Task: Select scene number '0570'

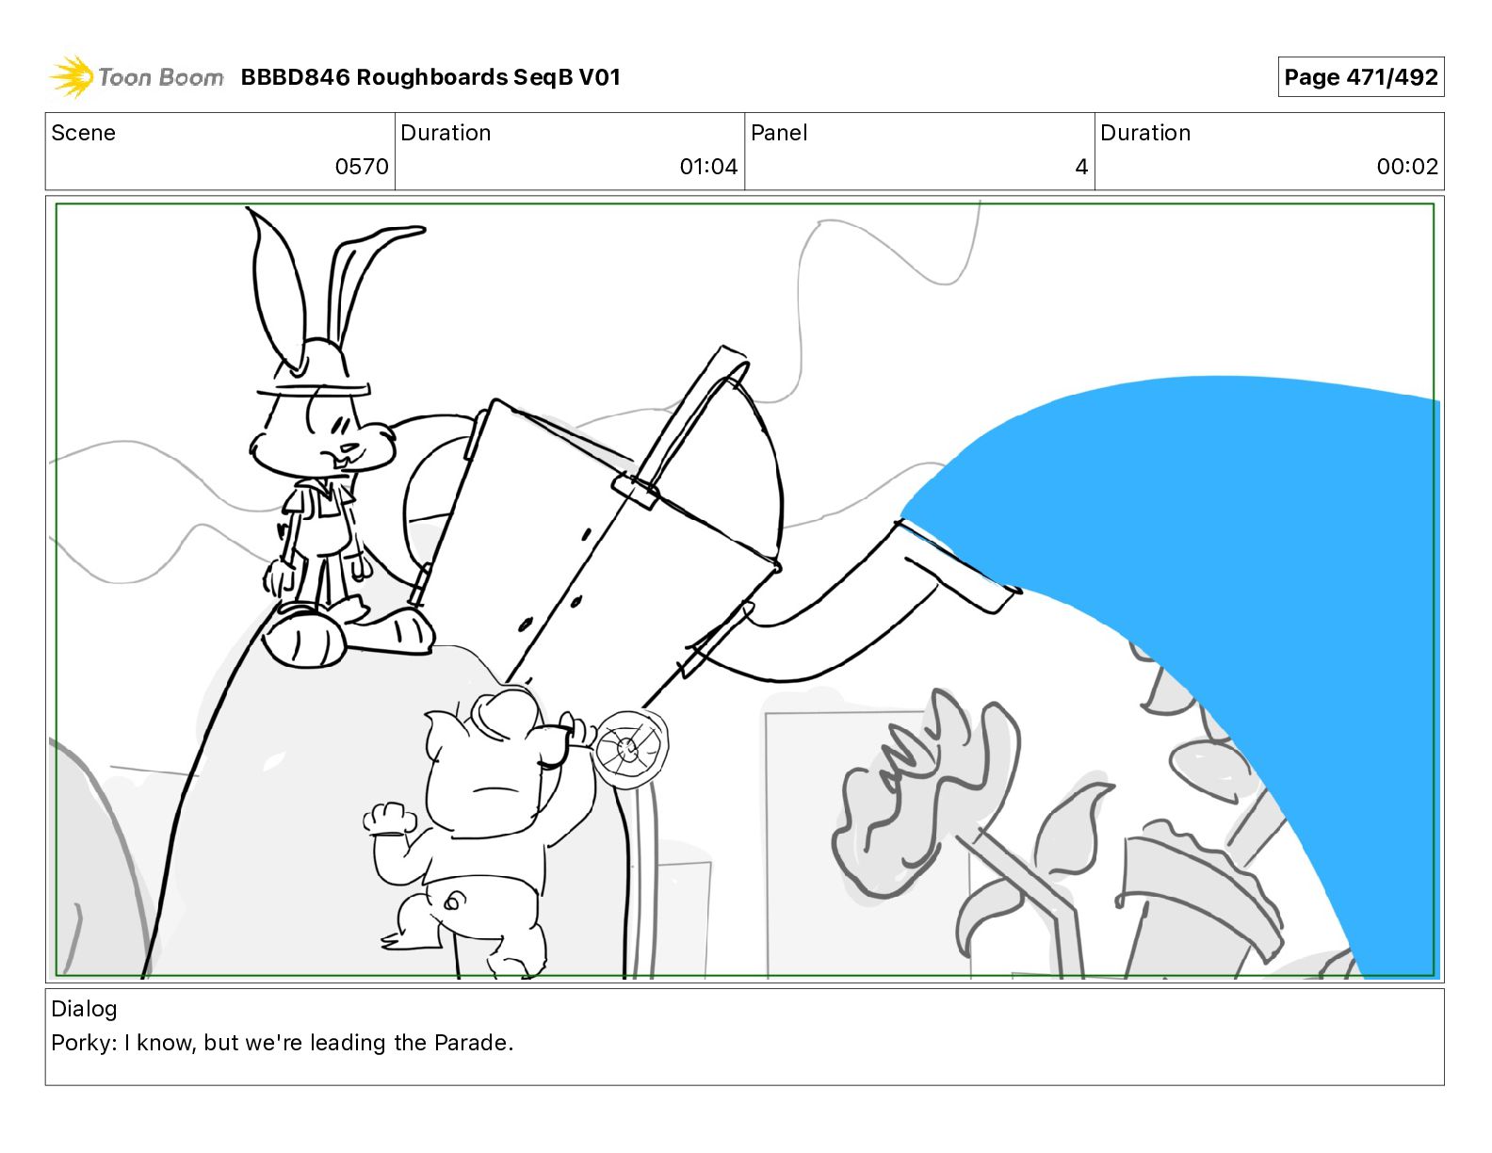Action: (362, 167)
